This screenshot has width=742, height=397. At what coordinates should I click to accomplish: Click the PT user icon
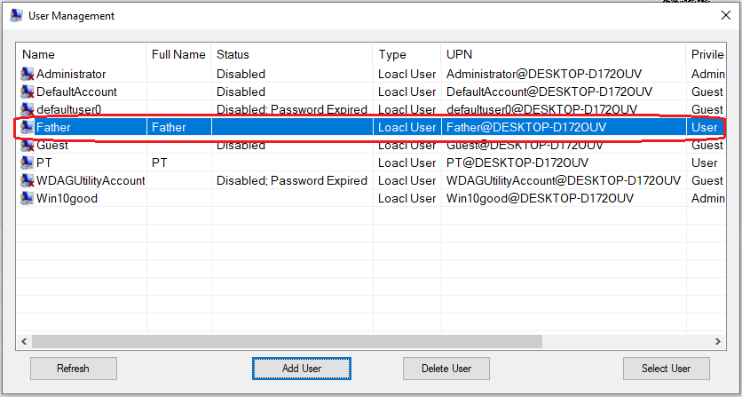coord(27,163)
